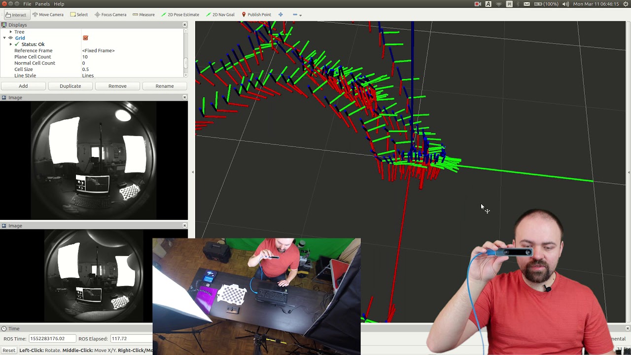This screenshot has width=631, height=355.
Task: Click the Duplicate display button
Action: click(x=70, y=86)
